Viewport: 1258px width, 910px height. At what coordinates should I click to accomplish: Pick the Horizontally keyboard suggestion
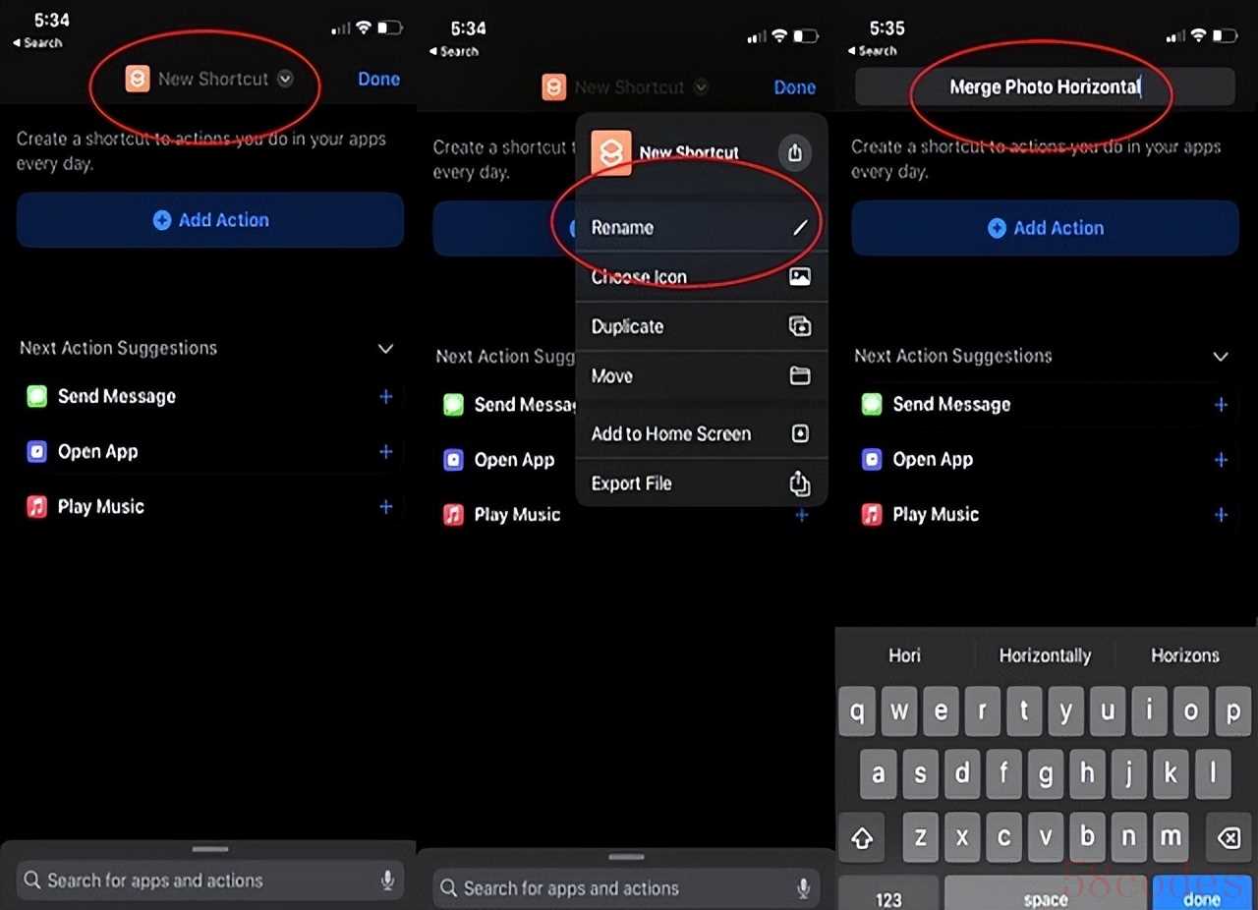point(1045,655)
